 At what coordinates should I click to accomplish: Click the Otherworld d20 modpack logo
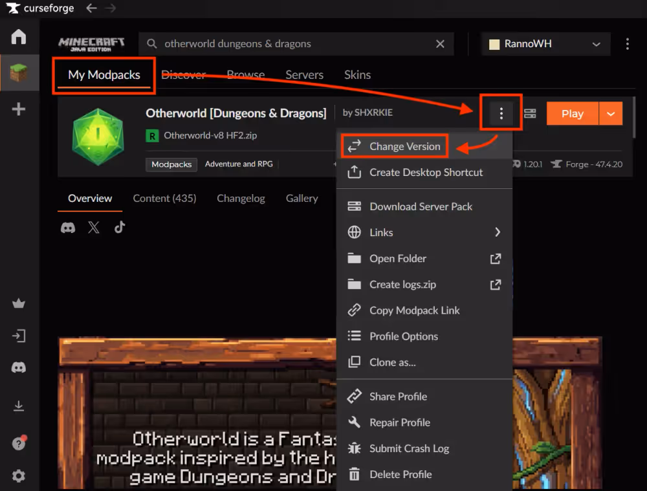click(98, 137)
